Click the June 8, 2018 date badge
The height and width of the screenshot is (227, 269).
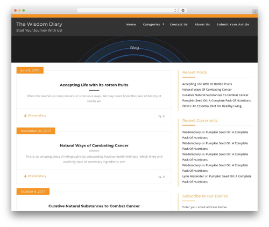coord(30,70)
